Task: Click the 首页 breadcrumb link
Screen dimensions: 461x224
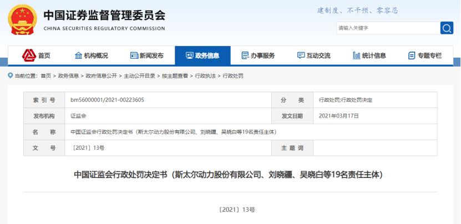Action: pyautogui.click(x=46, y=76)
